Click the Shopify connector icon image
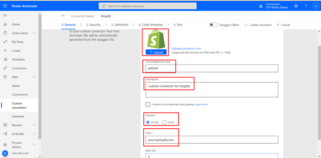This screenshot has height=158, width=321. pos(156,39)
